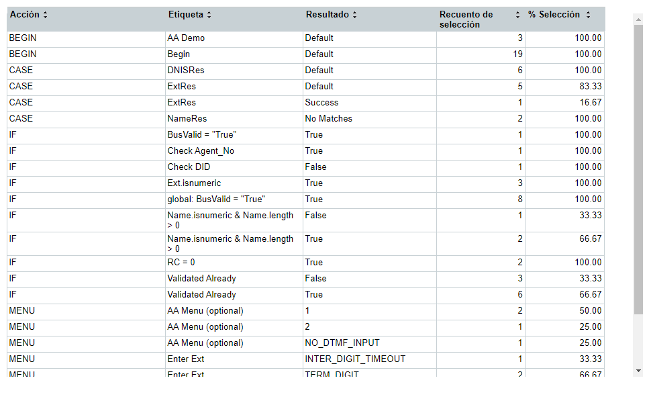Viewport: 651px width, 405px height.
Task: Click the scrollbar up arrow
Action: (638, 18)
